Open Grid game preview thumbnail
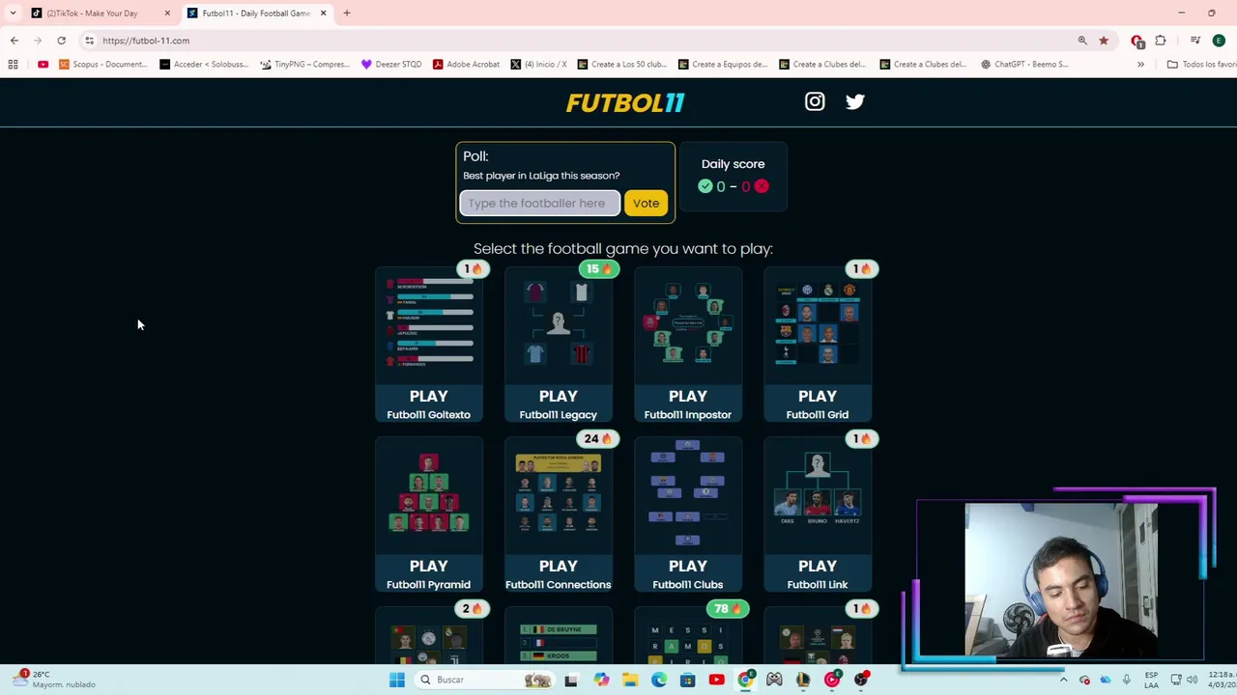Image resolution: width=1237 pixels, height=695 pixels. pos(817,323)
